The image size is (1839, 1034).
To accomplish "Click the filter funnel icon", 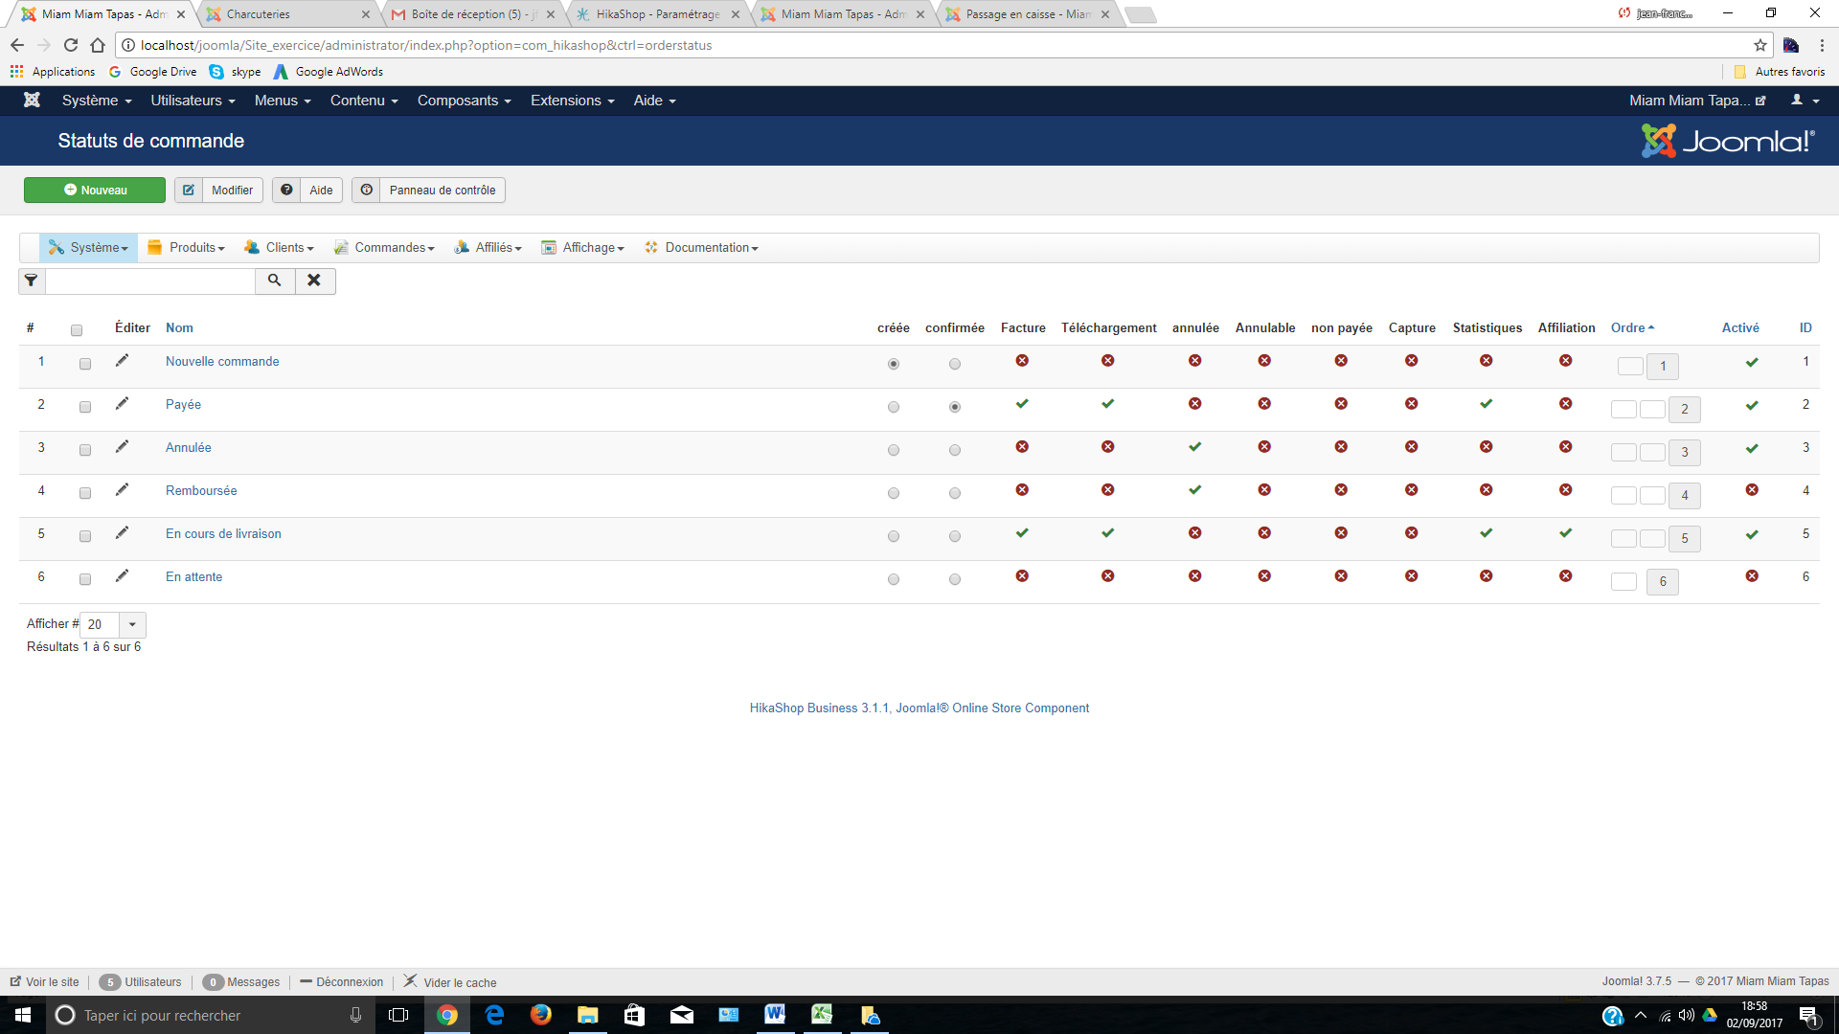I will coord(32,281).
